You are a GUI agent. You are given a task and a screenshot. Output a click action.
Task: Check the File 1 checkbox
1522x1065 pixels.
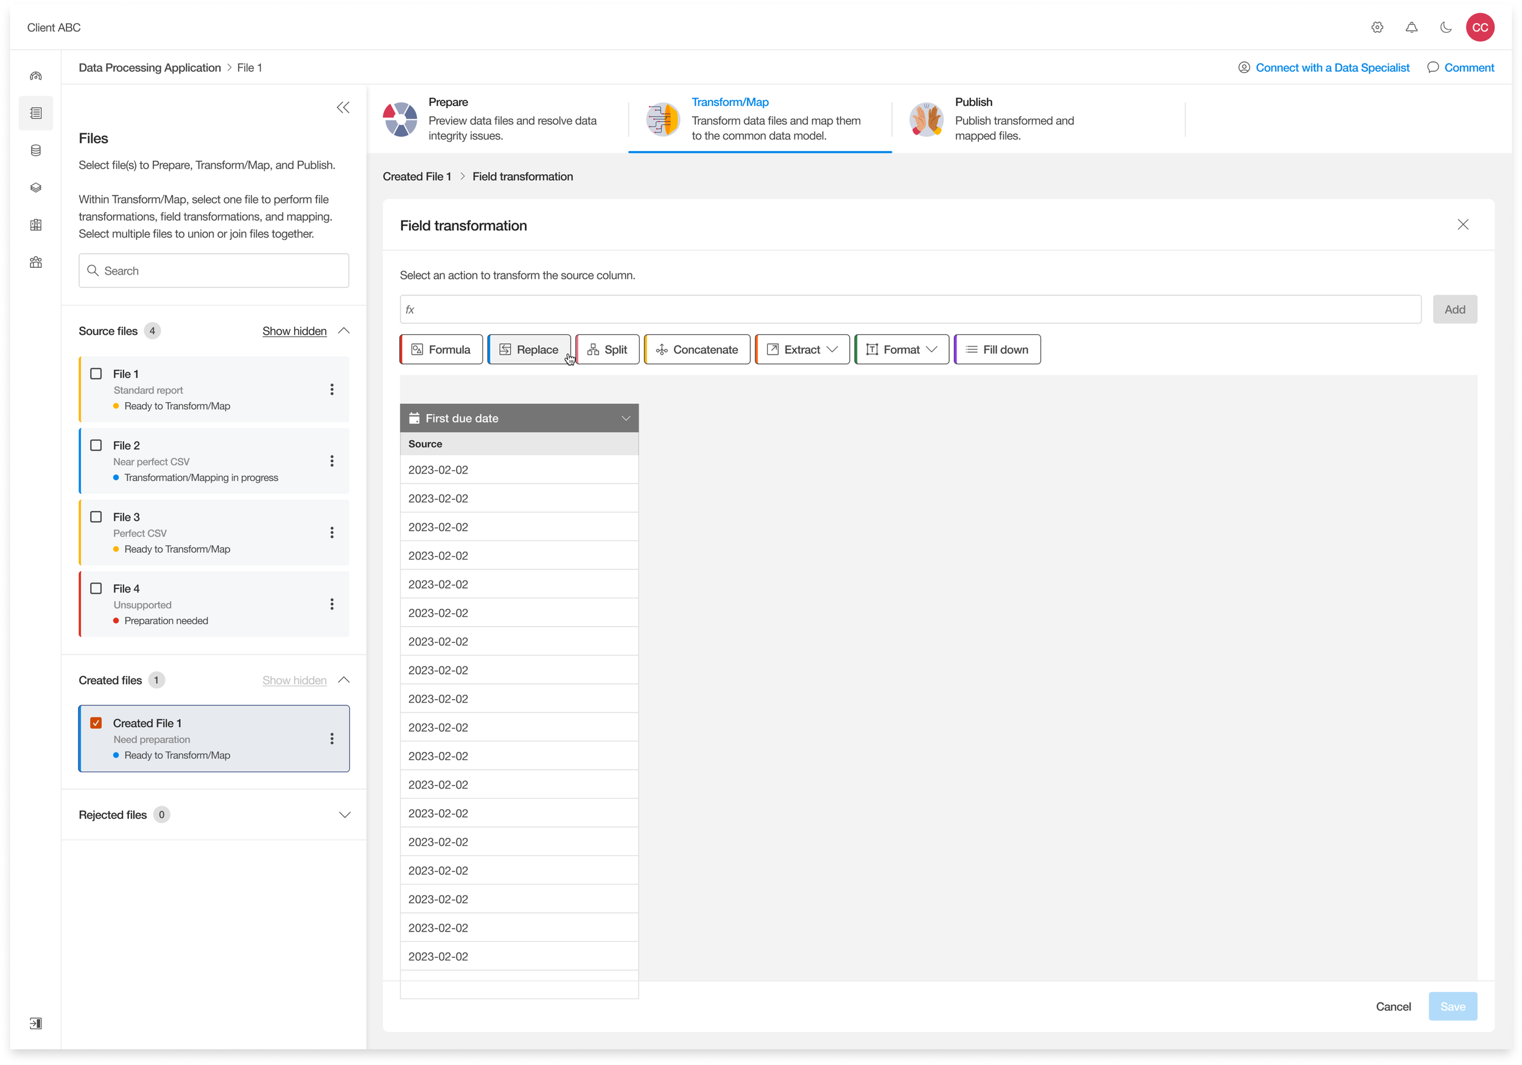pyautogui.click(x=96, y=373)
